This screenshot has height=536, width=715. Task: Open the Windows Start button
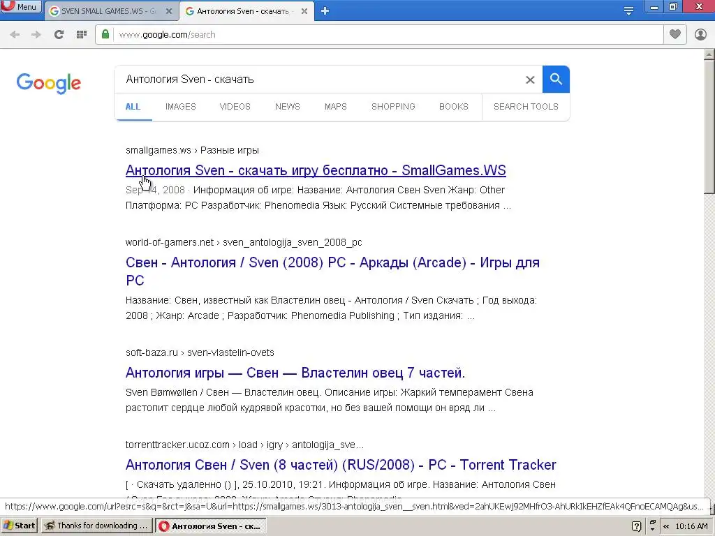(x=20, y=526)
